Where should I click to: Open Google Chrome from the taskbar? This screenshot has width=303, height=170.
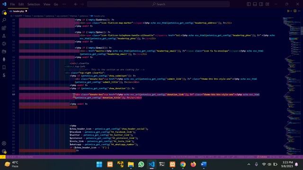pyautogui.click(x=183, y=164)
